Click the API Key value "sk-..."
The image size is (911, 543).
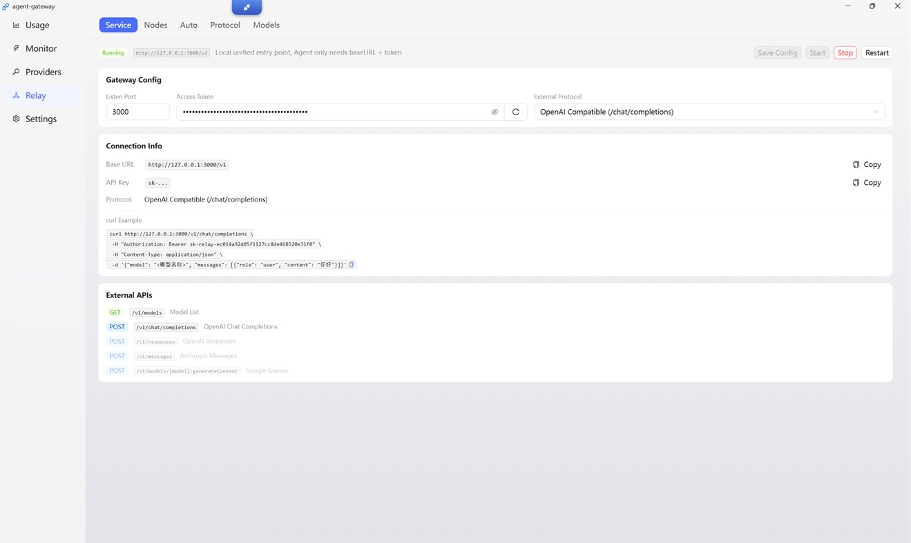pos(157,183)
